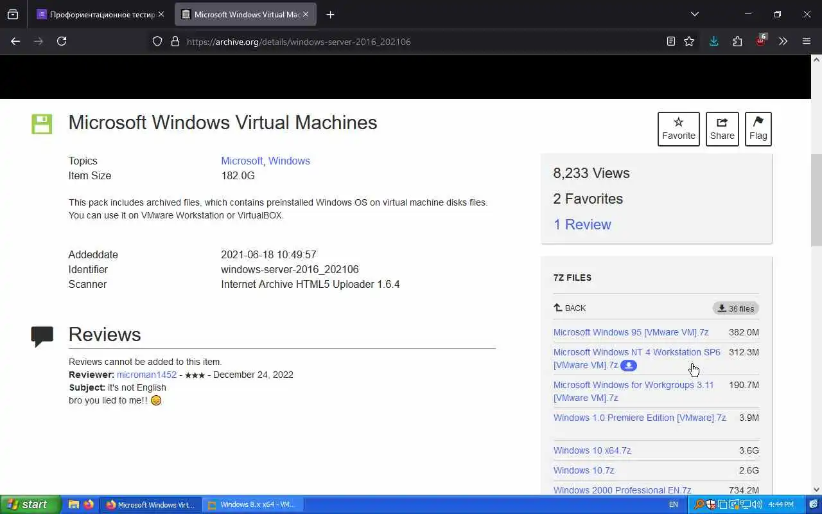The image size is (822, 514).
Task: Open the Extensions puzzle-piece menu
Action: click(737, 41)
